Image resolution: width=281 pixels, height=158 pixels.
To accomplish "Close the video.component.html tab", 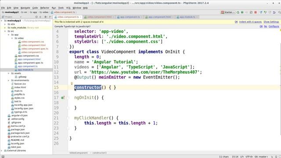I will pyautogui.click(x=113, y=17).
